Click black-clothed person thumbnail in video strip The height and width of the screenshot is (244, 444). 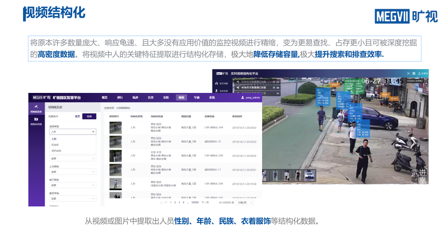(298, 175)
